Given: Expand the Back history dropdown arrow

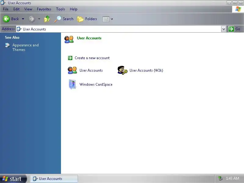Looking at the screenshot, I should (x=23, y=19).
